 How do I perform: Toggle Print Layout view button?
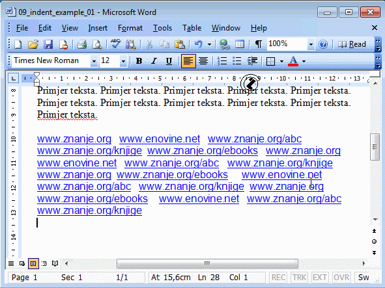33,263
